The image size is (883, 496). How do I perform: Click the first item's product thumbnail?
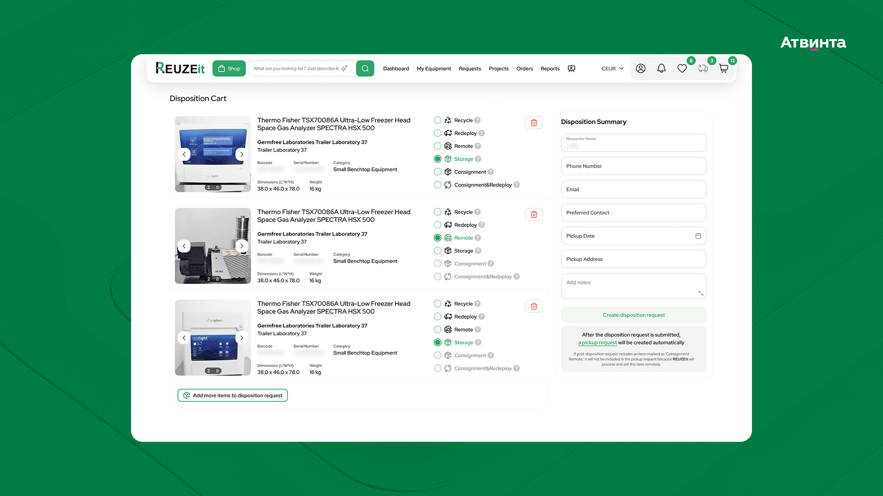click(213, 154)
